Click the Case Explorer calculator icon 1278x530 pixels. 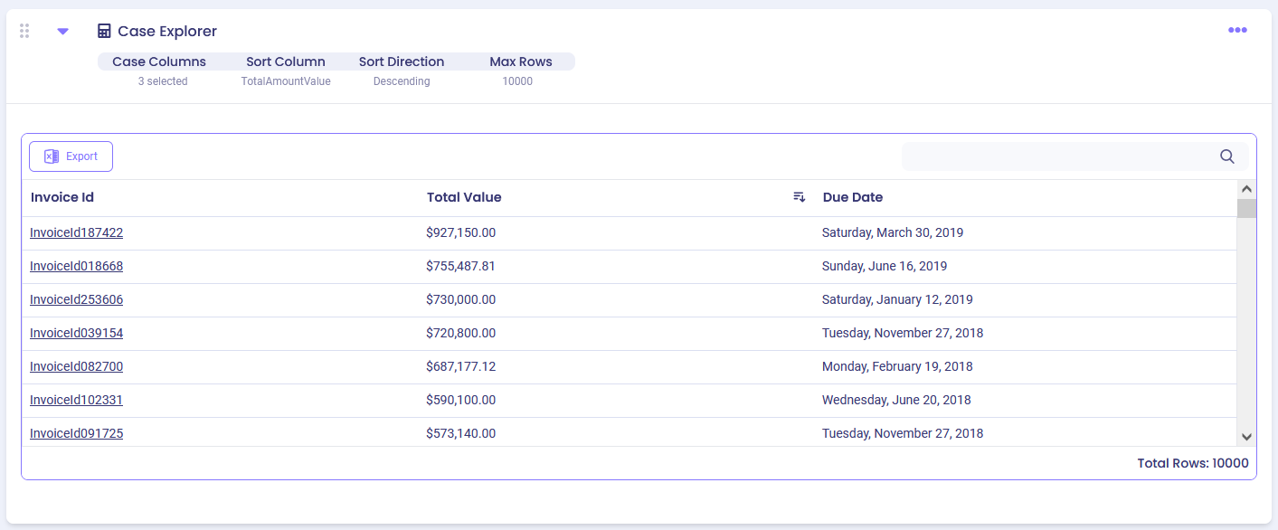pyautogui.click(x=104, y=31)
